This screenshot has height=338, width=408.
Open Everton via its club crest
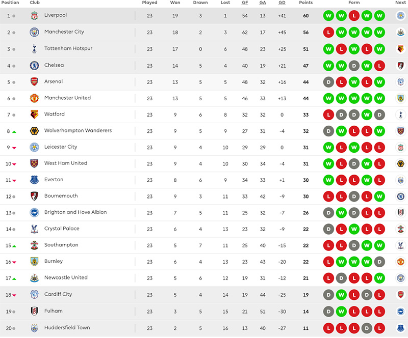(x=34, y=180)
